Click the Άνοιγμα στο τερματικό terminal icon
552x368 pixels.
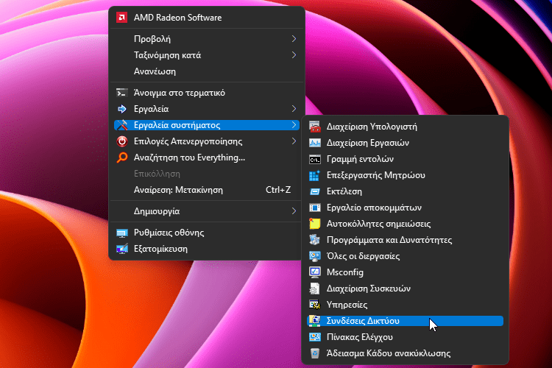[x=121, y=93]
